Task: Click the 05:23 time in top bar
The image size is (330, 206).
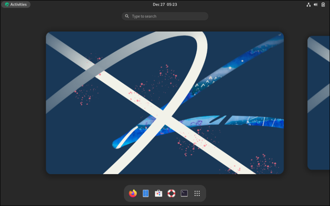Action: click(172, 5)
